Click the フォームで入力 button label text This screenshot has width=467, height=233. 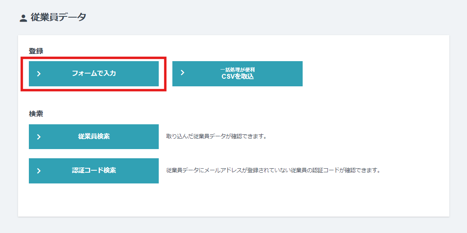[x=93, y=74]
